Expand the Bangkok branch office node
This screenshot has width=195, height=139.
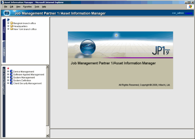point(8,23)
